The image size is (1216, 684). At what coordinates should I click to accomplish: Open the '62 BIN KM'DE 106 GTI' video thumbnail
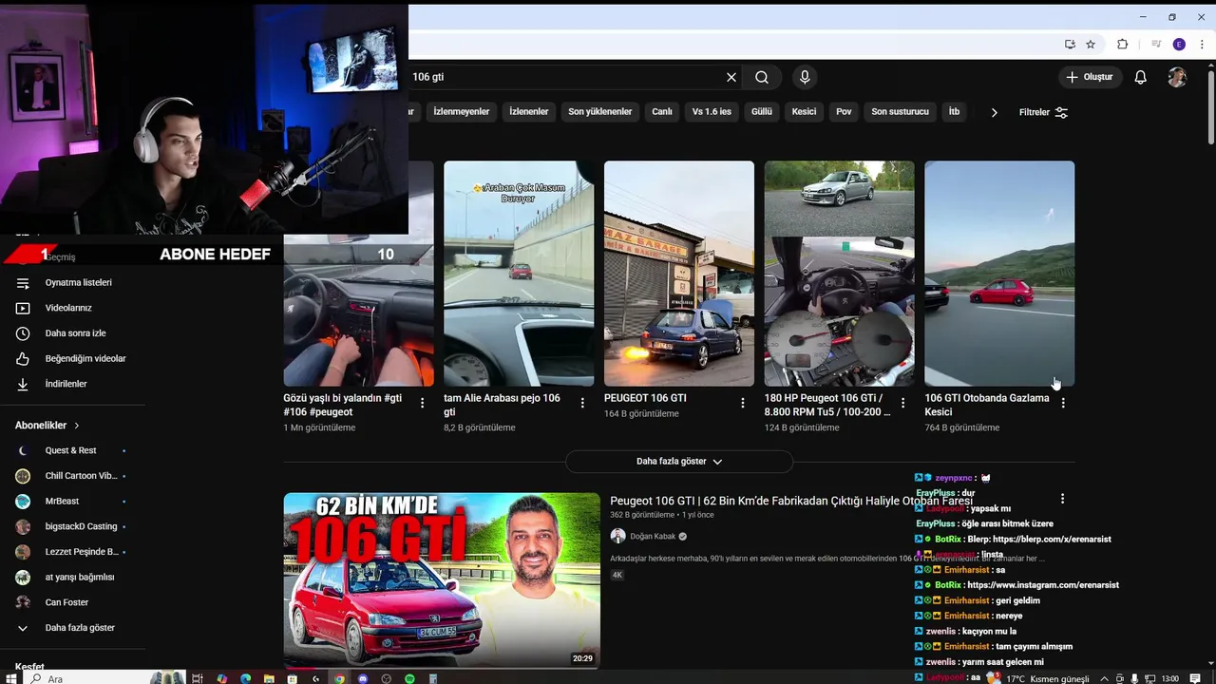[x=442, y=580]
